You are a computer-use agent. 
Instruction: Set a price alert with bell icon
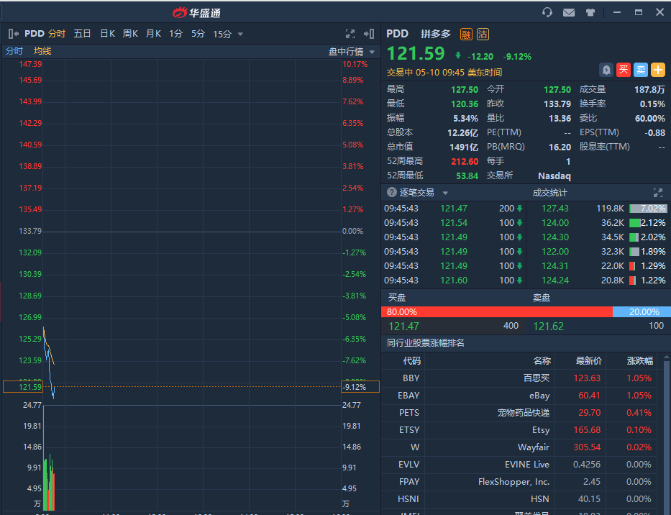[606, 70]
